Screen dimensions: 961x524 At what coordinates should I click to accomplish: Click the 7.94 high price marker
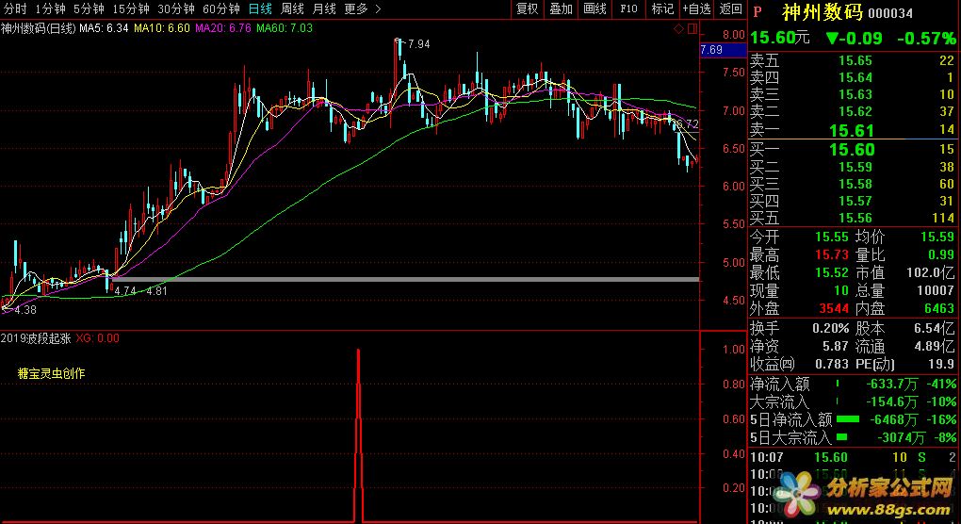[418, 44]
